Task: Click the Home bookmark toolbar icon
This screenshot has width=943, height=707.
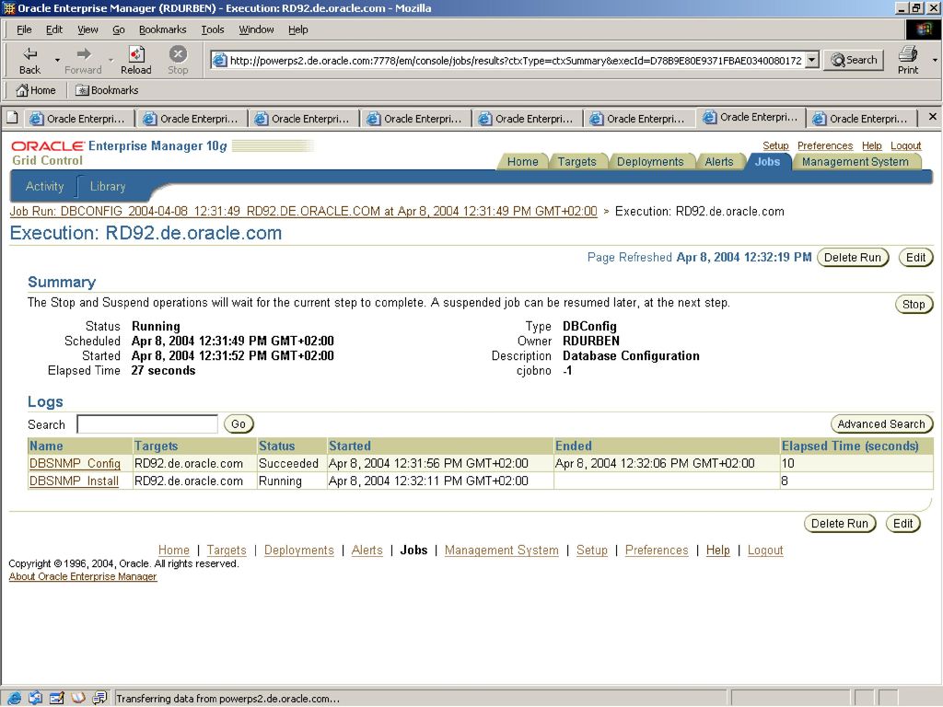Action: (36, 90)
